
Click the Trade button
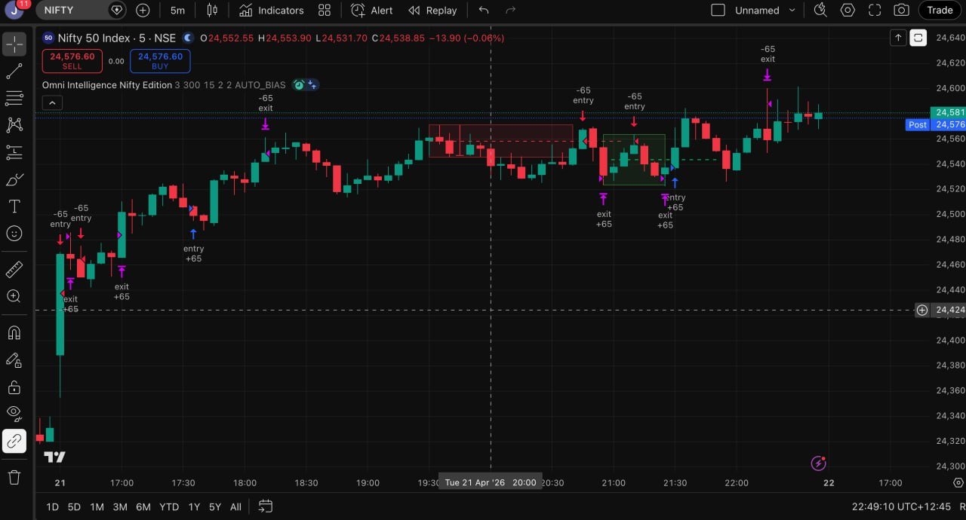click(940, 11)
